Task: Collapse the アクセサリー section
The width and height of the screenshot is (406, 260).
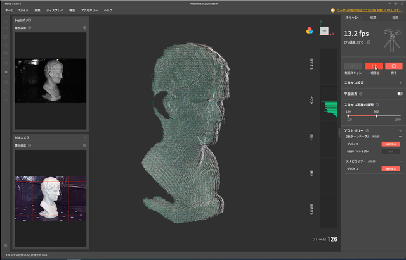Action: 400,130
